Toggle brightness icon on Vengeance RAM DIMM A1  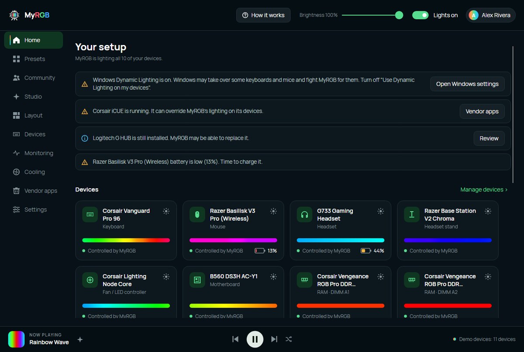(x=381, y=276)
